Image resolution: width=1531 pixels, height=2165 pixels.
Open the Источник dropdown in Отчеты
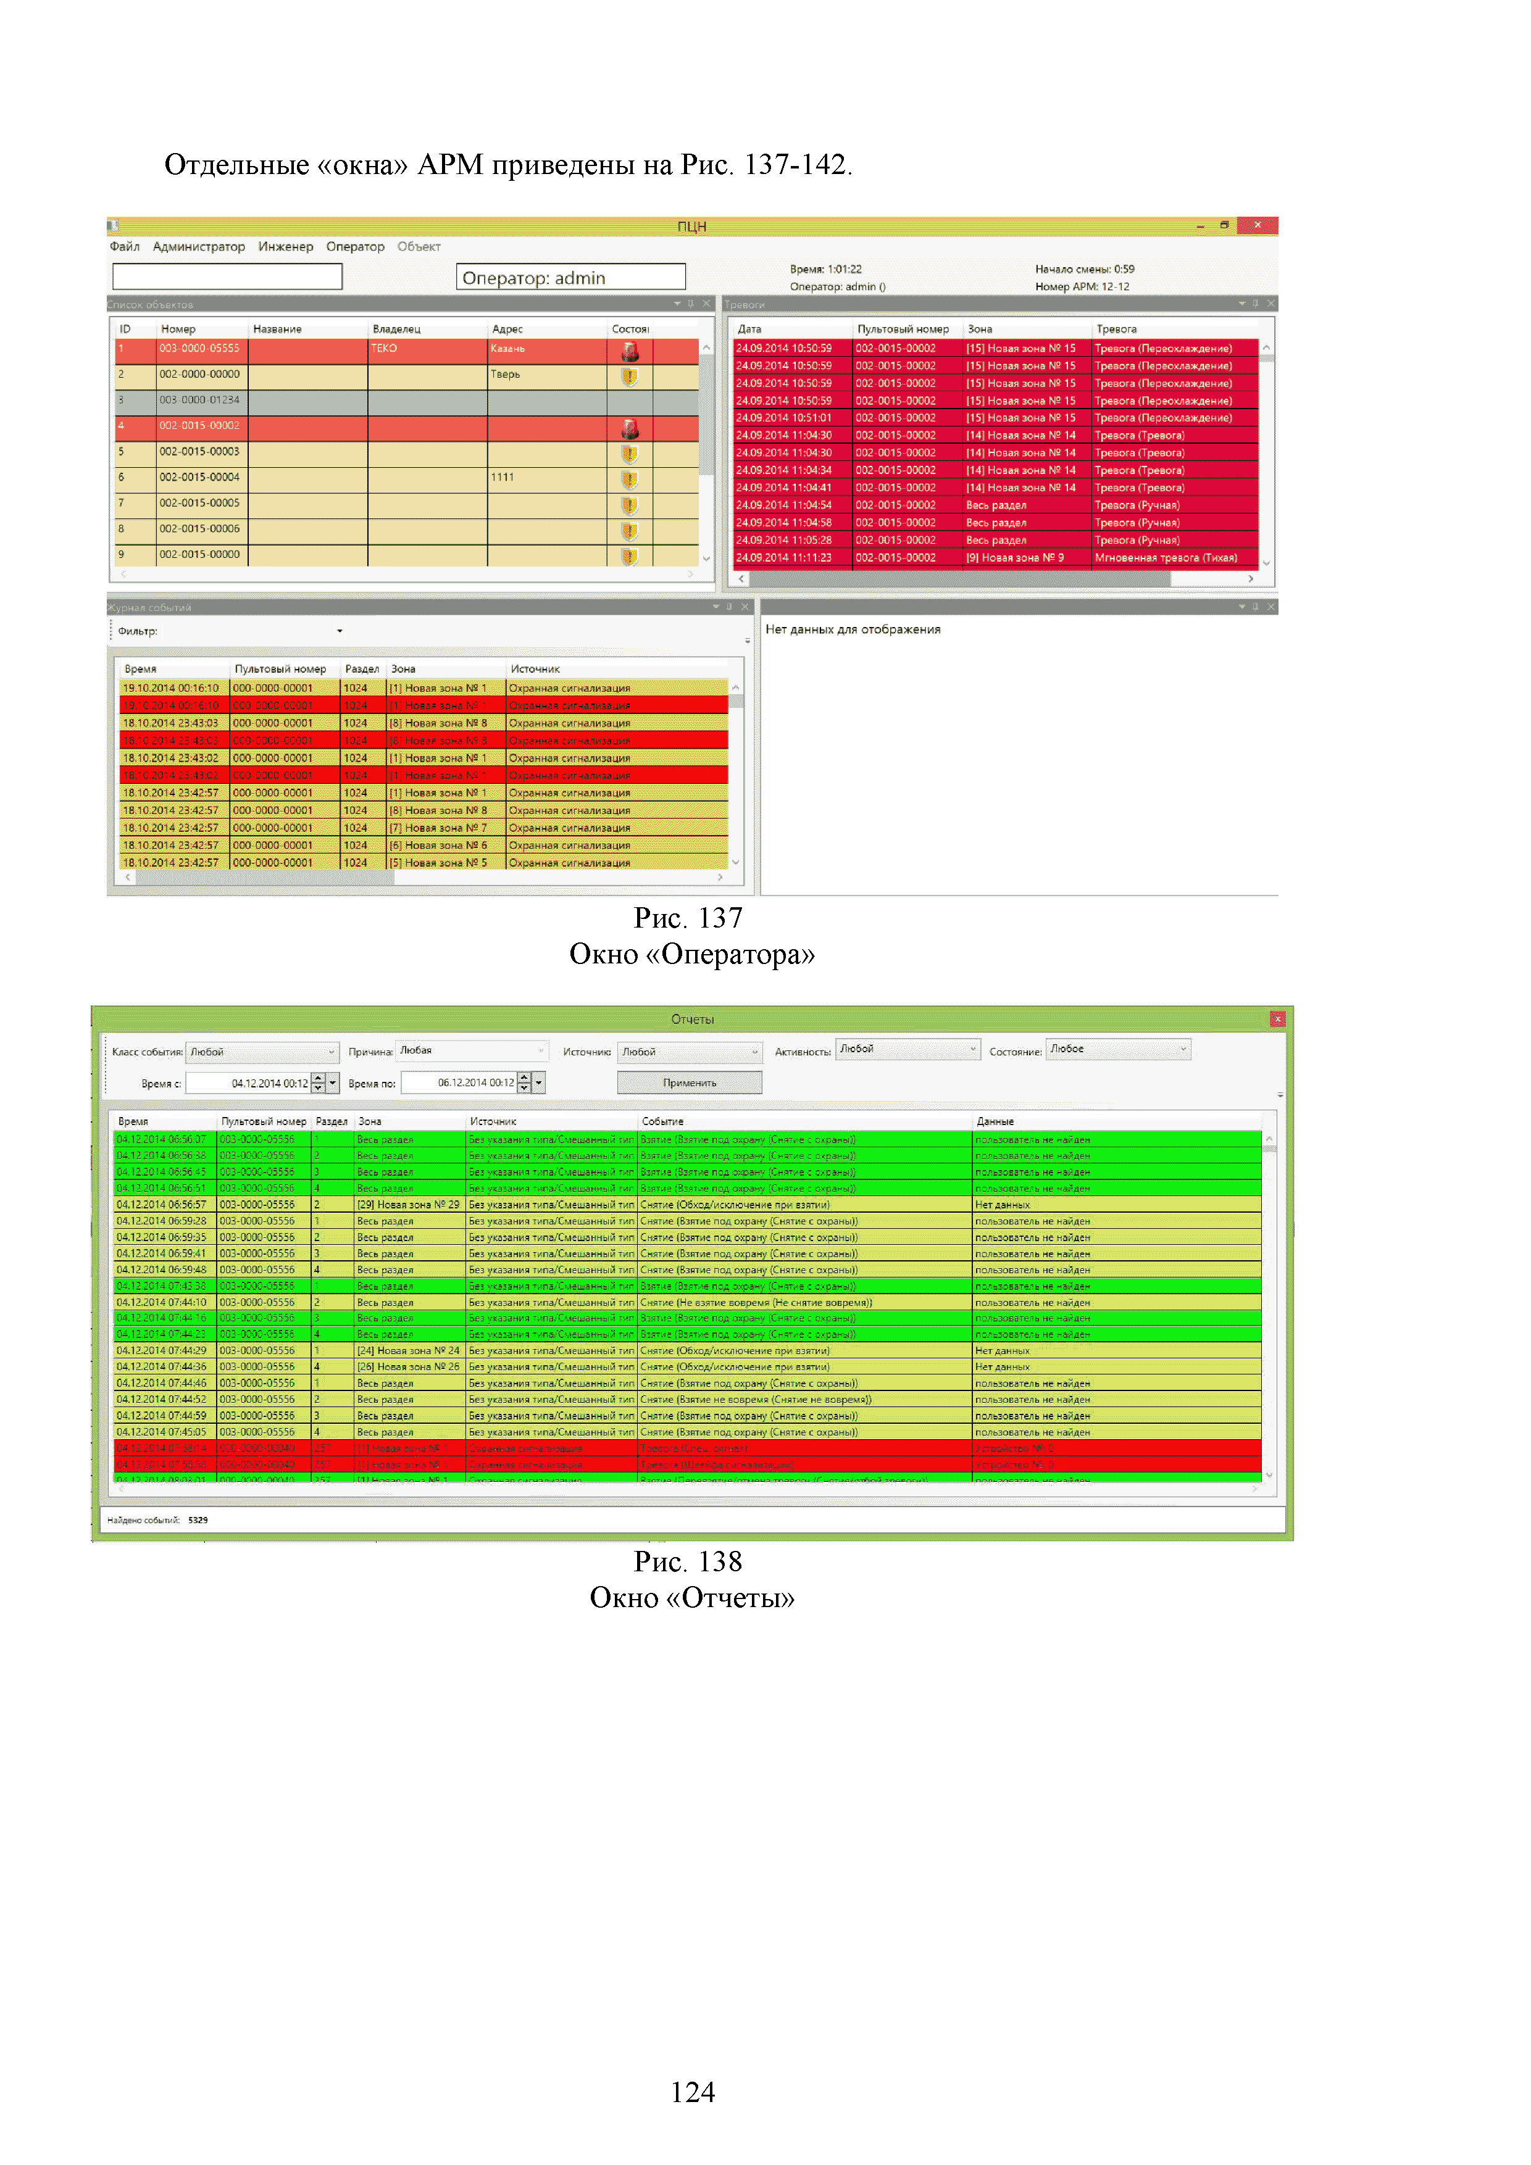(x=688, y=1052)
